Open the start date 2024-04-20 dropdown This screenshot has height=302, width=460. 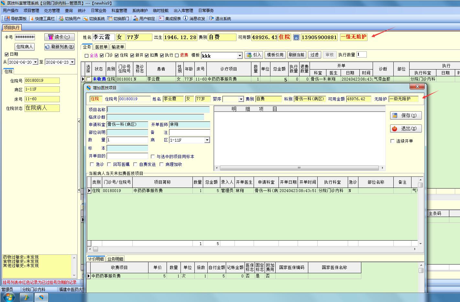click(36, 62)
